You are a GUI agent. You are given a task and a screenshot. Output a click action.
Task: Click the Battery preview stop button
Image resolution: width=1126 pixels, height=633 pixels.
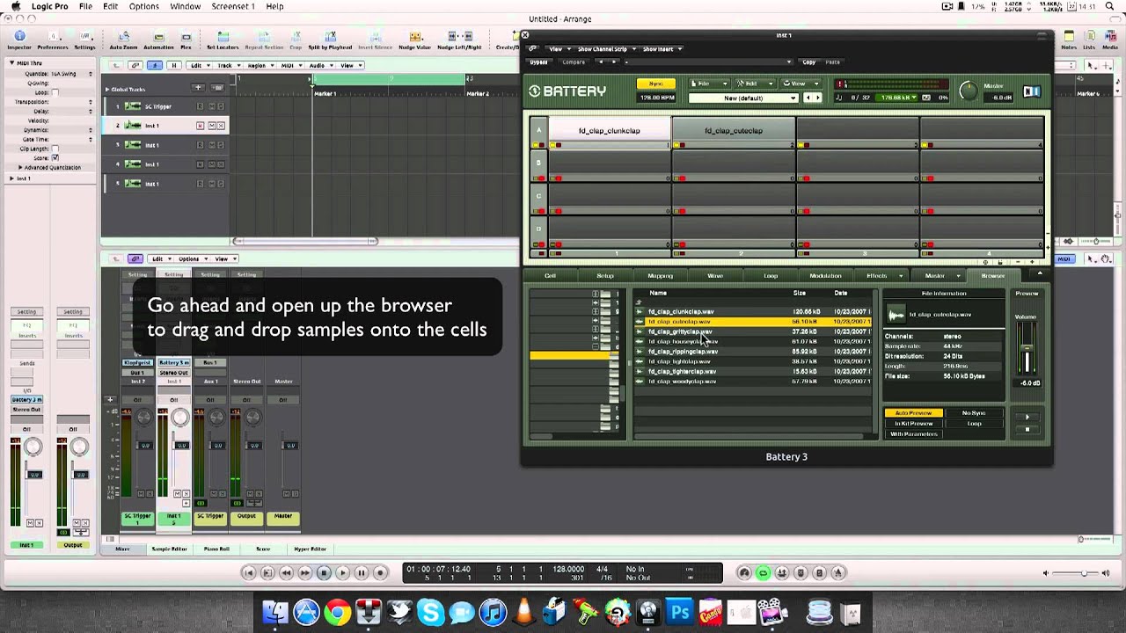(x=1027, y=429)
